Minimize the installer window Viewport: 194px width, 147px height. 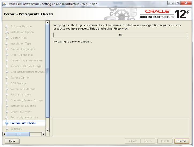[x=171, y=3]
